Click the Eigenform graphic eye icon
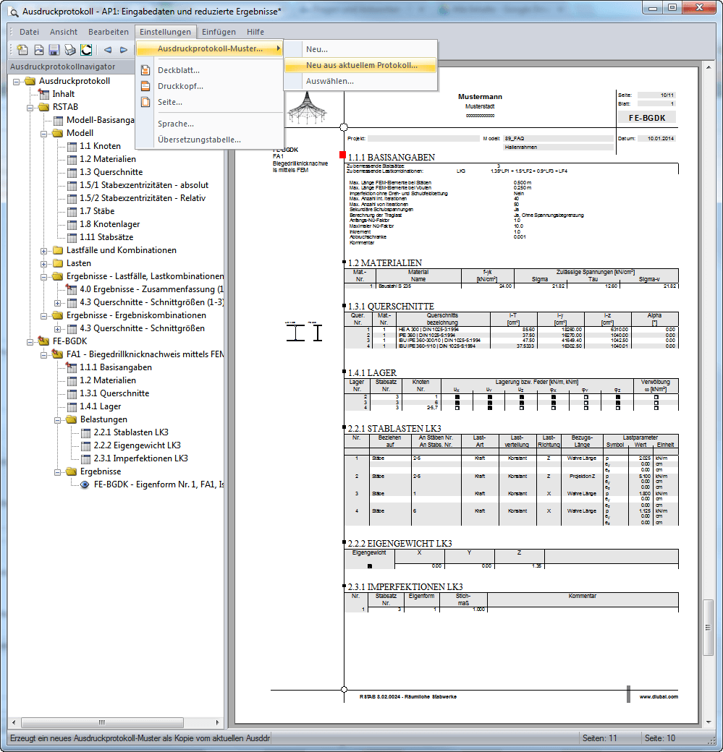This screenshot has width=723, height=752. (85, 485)
